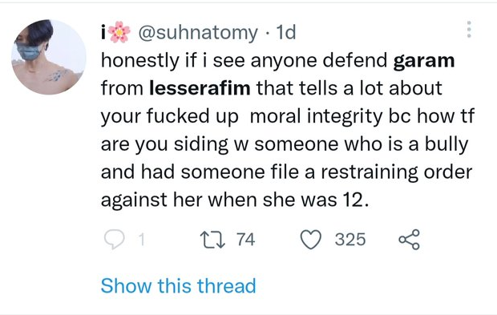Click the 1d timestamp
Viewport: 497px width, 315px height.
pyautogui.click(x=286, y=32)
